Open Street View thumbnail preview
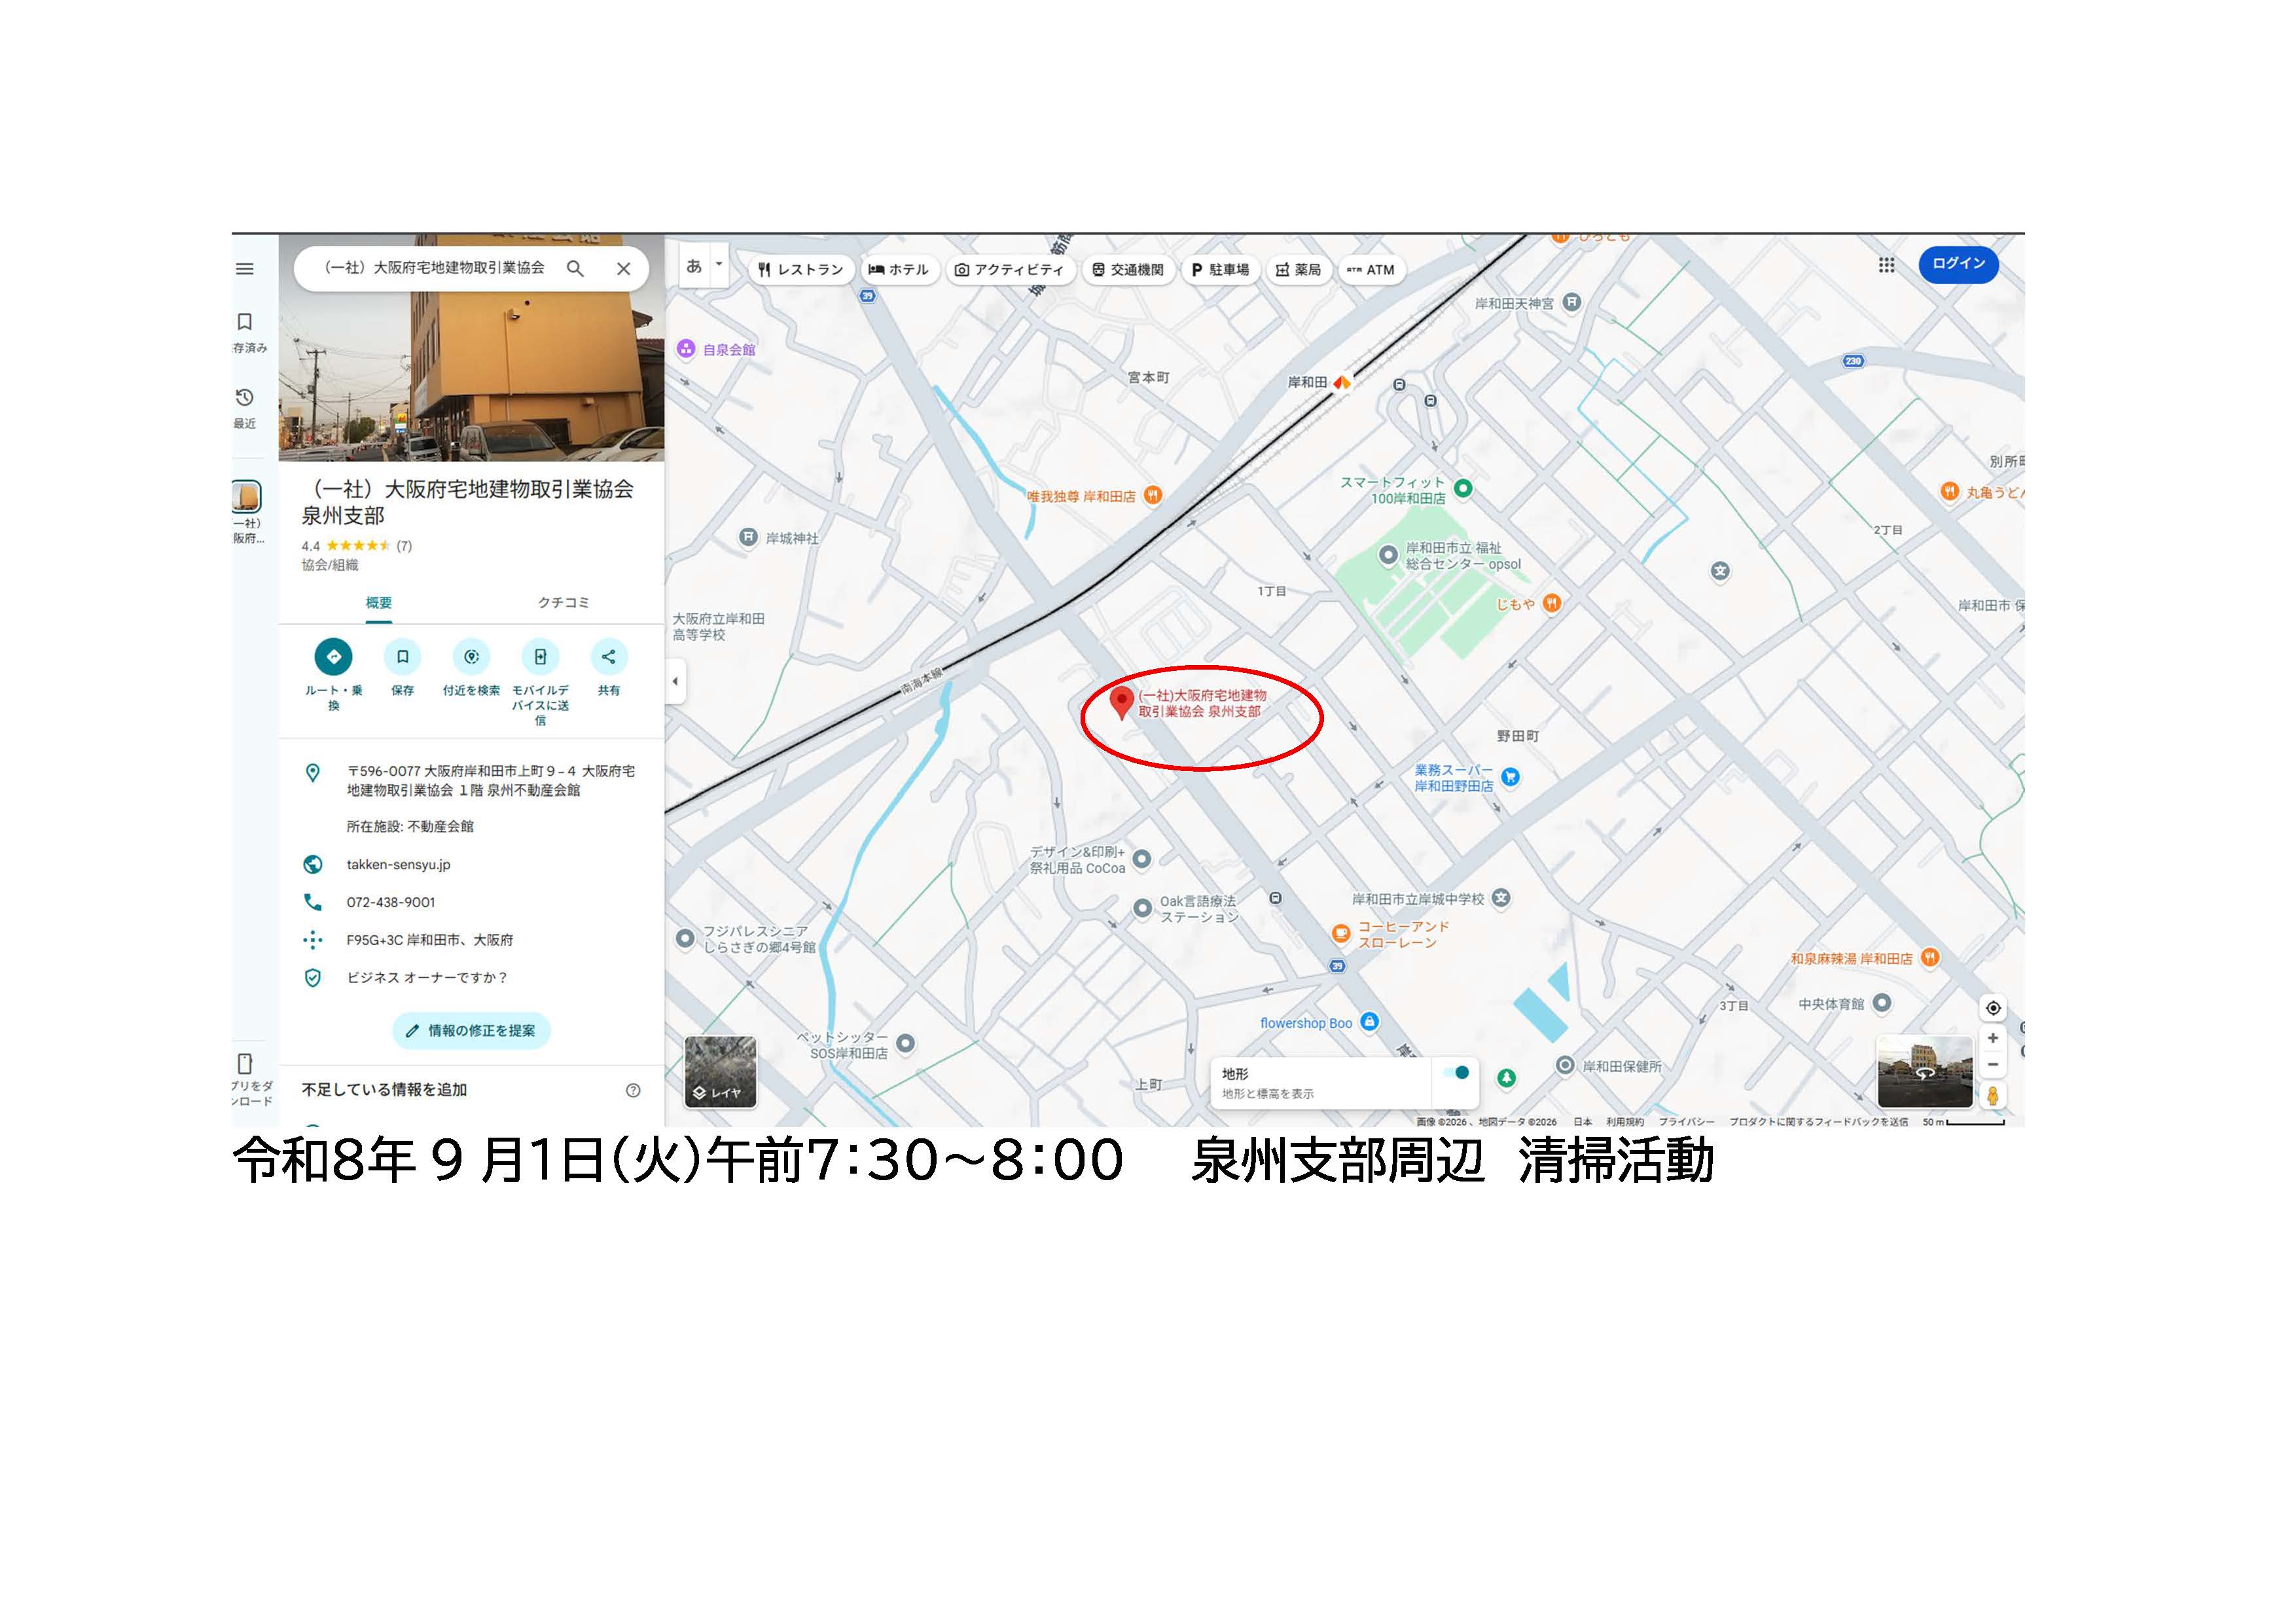Viewport: 2296px width, 1624px height. [x=1925, y=1072]
